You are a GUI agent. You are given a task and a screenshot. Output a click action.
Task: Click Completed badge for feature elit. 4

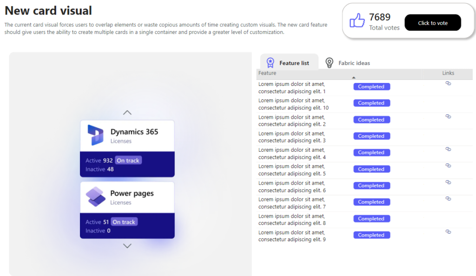coord(371,153)
